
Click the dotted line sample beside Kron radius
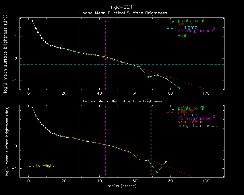171,122
